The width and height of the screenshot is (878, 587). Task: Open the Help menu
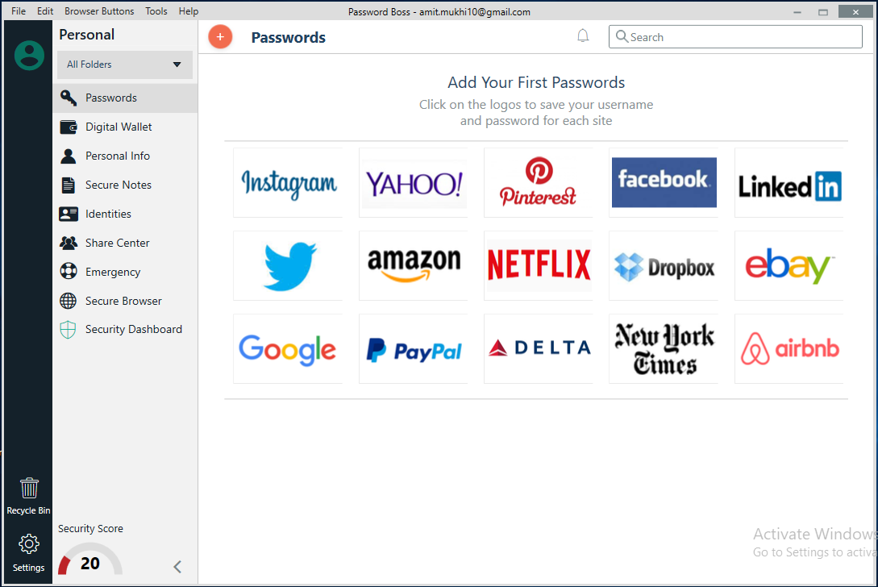pos(189,11)
